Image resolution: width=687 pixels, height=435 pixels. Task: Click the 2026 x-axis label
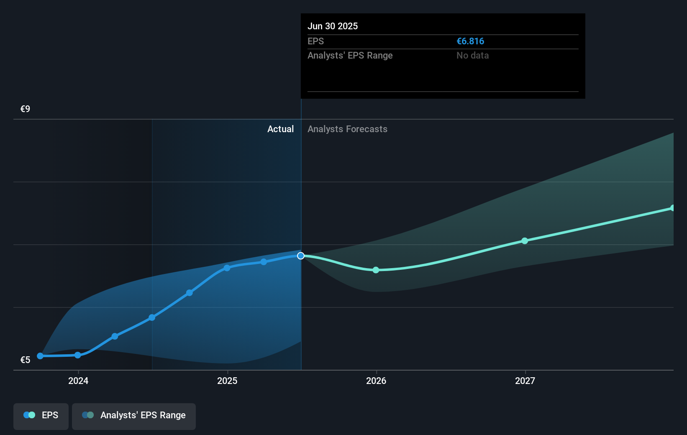(376, 381)
